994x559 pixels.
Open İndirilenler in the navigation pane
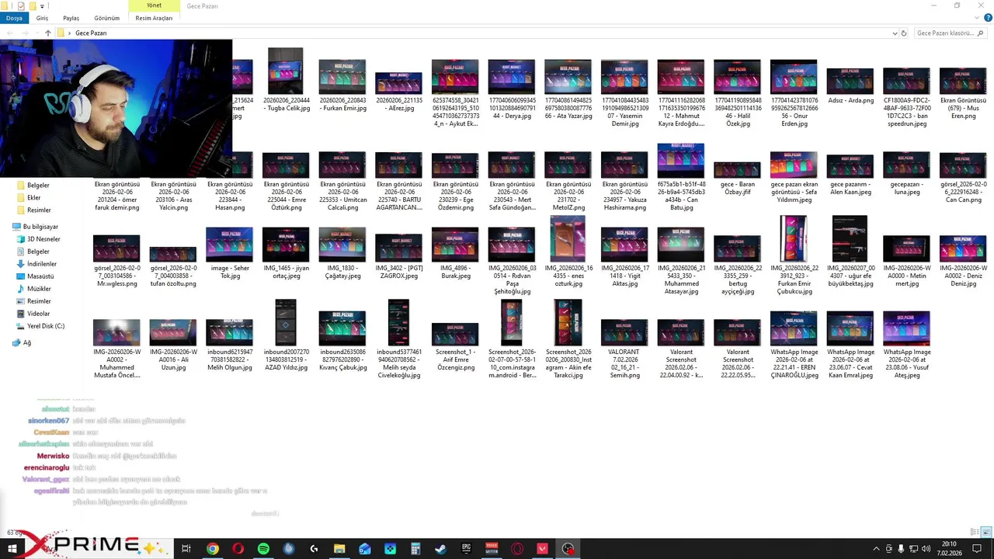click(42, 264)
